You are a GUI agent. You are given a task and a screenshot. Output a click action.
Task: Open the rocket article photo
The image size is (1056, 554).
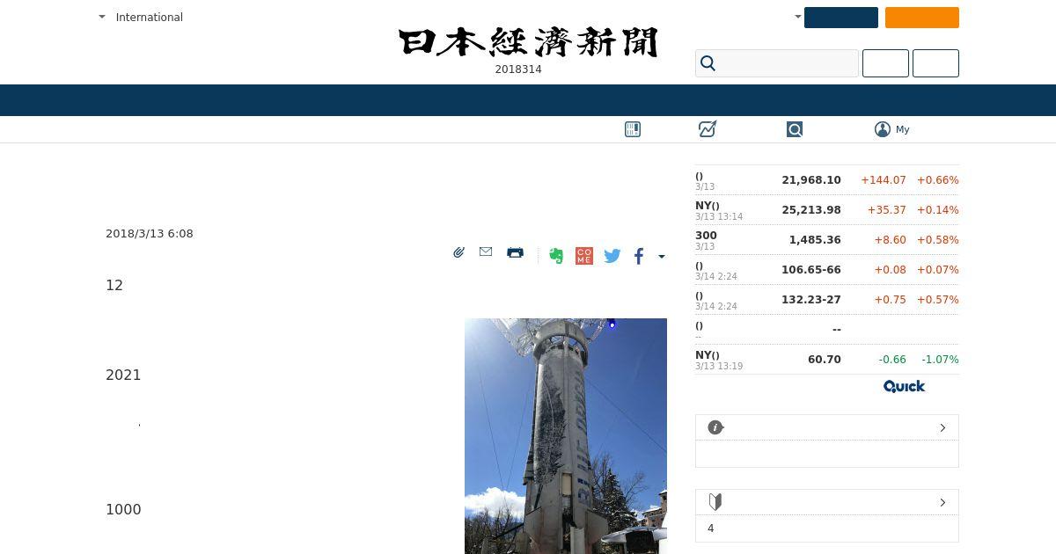[x=566, y=436]
